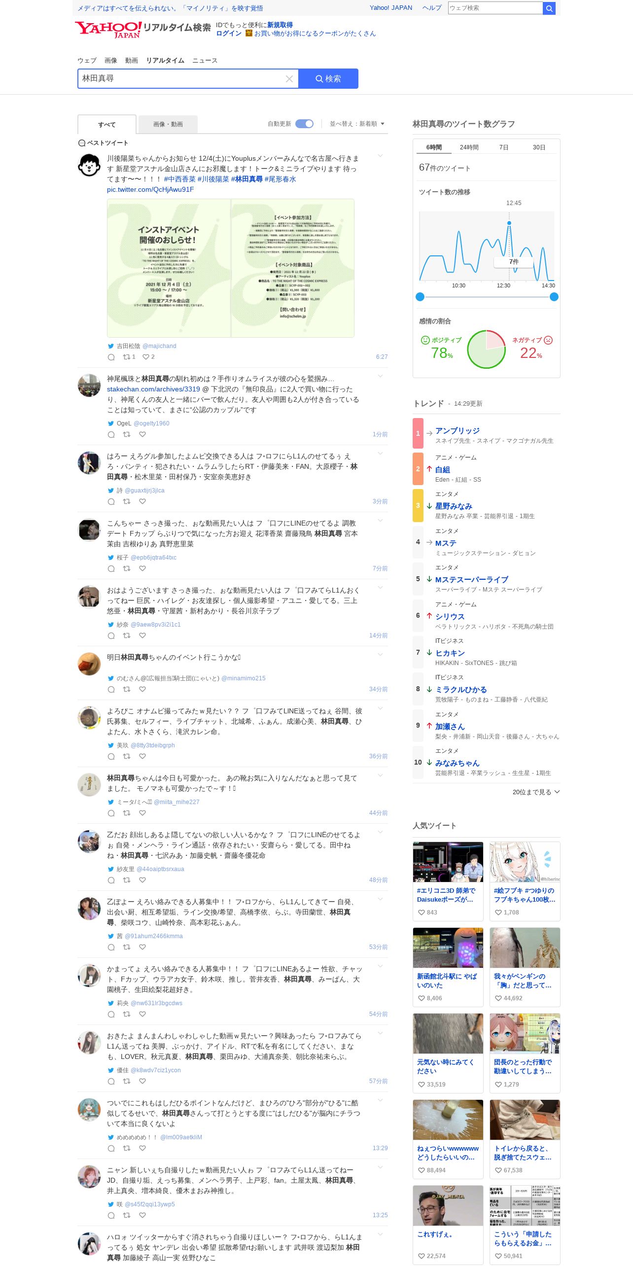633x1266 pixels.
Task: Like the 吉田松陰 @majichand tweet
Action: 145,357
